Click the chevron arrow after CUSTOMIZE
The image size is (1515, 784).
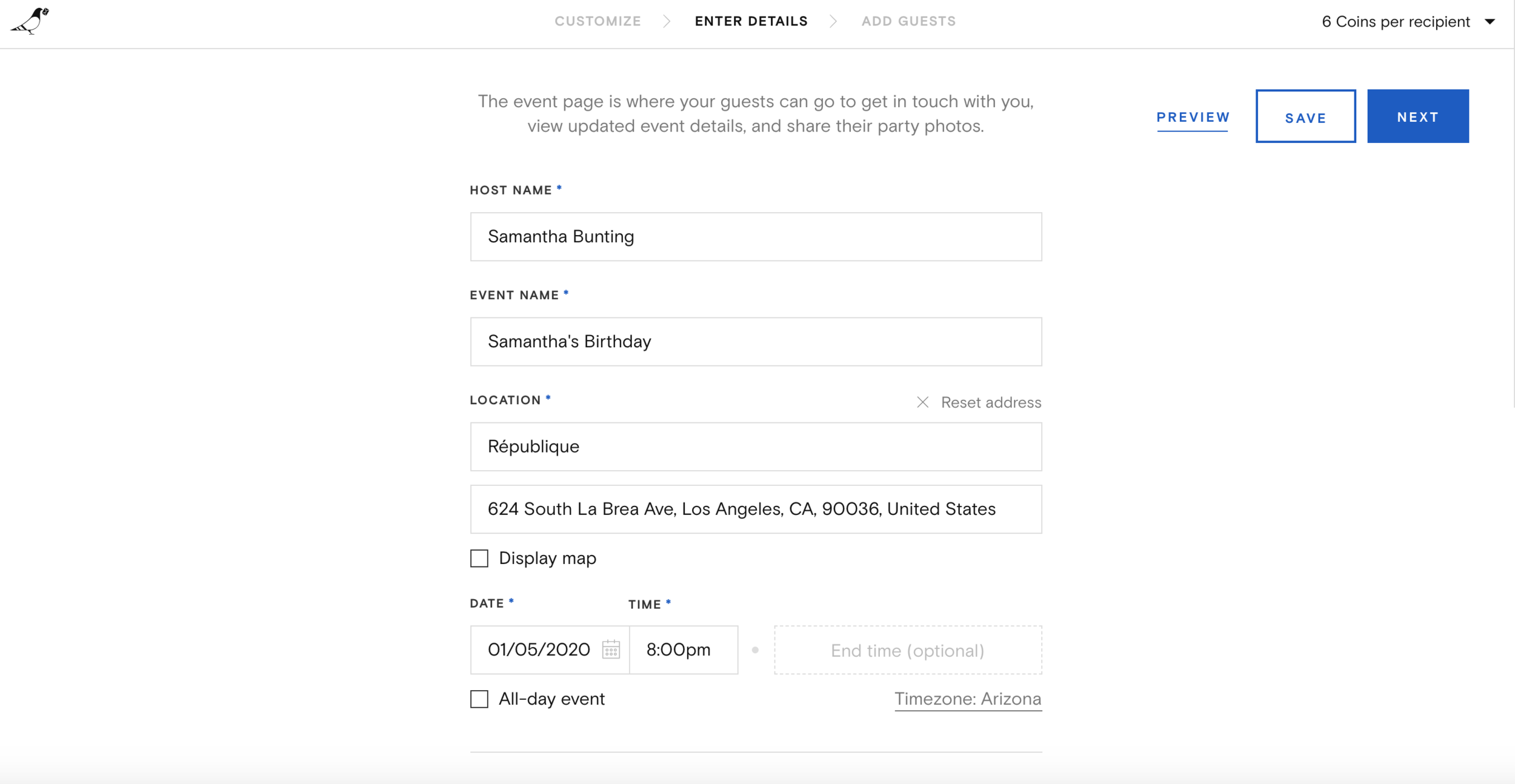tap(667, 21)
